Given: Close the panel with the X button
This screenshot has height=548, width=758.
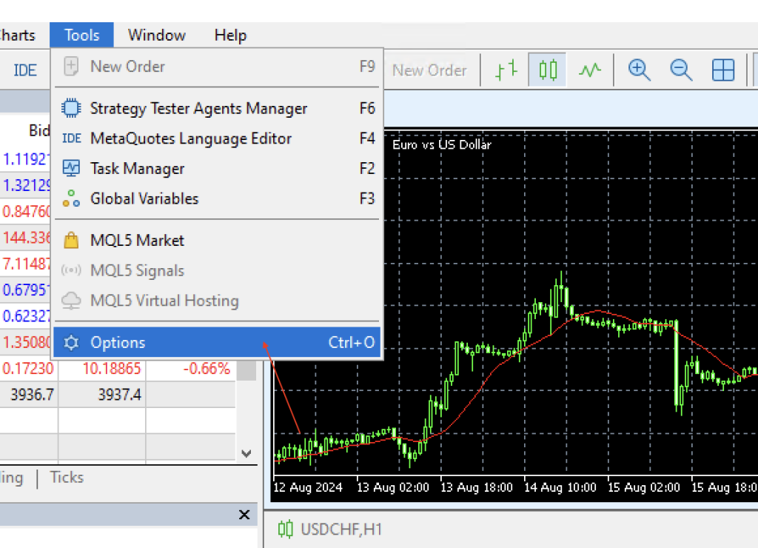Looking at the screenshot, I should (244, 515).
